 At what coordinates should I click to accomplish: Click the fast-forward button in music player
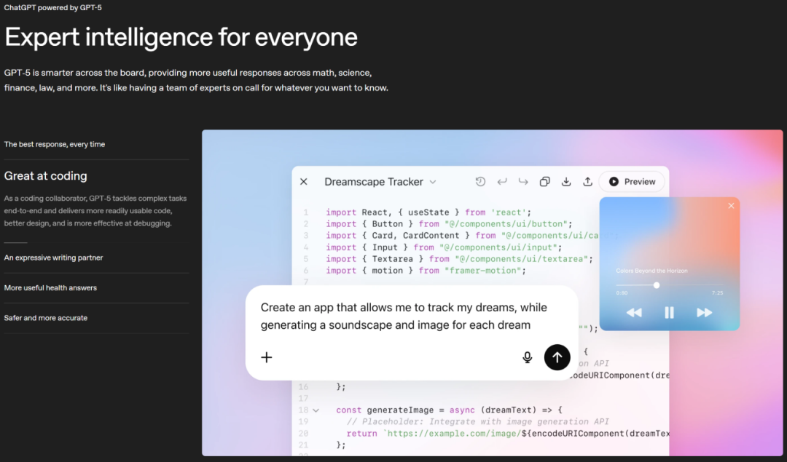(x=704, y=313)
